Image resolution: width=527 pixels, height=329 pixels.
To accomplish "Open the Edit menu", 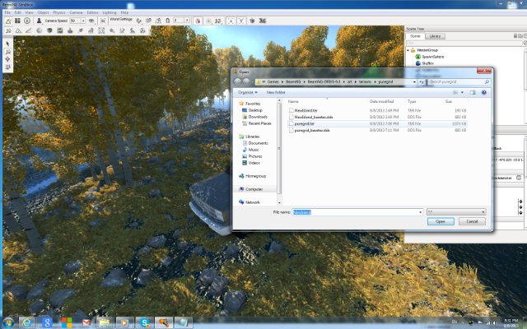I will pyautogui.click(x=18, y=12).
